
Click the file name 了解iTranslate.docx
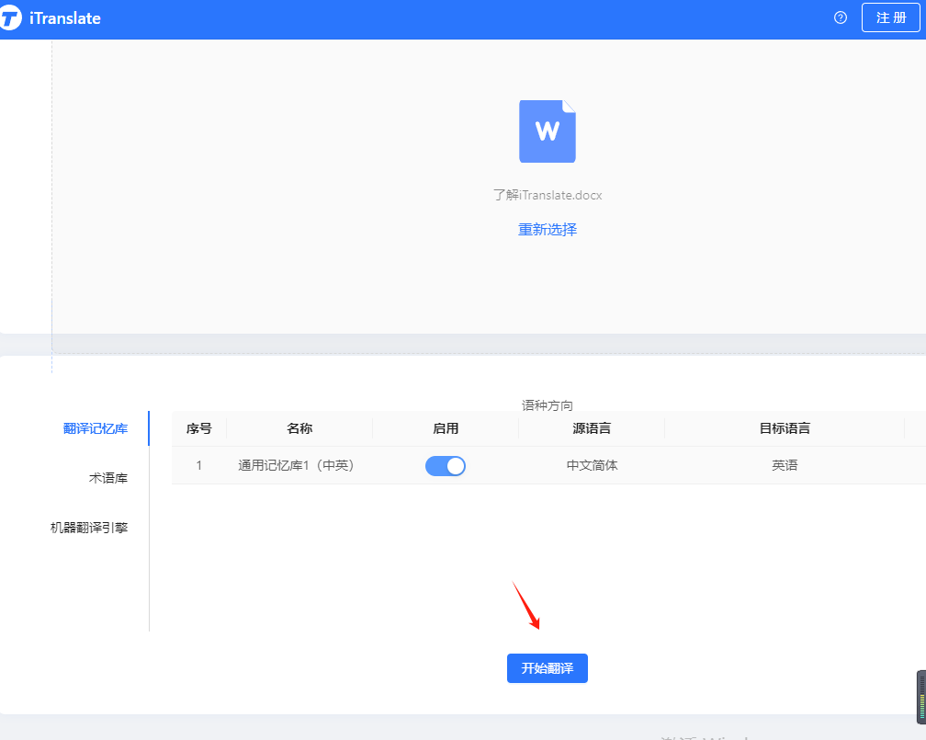click(x=548, y=195)
